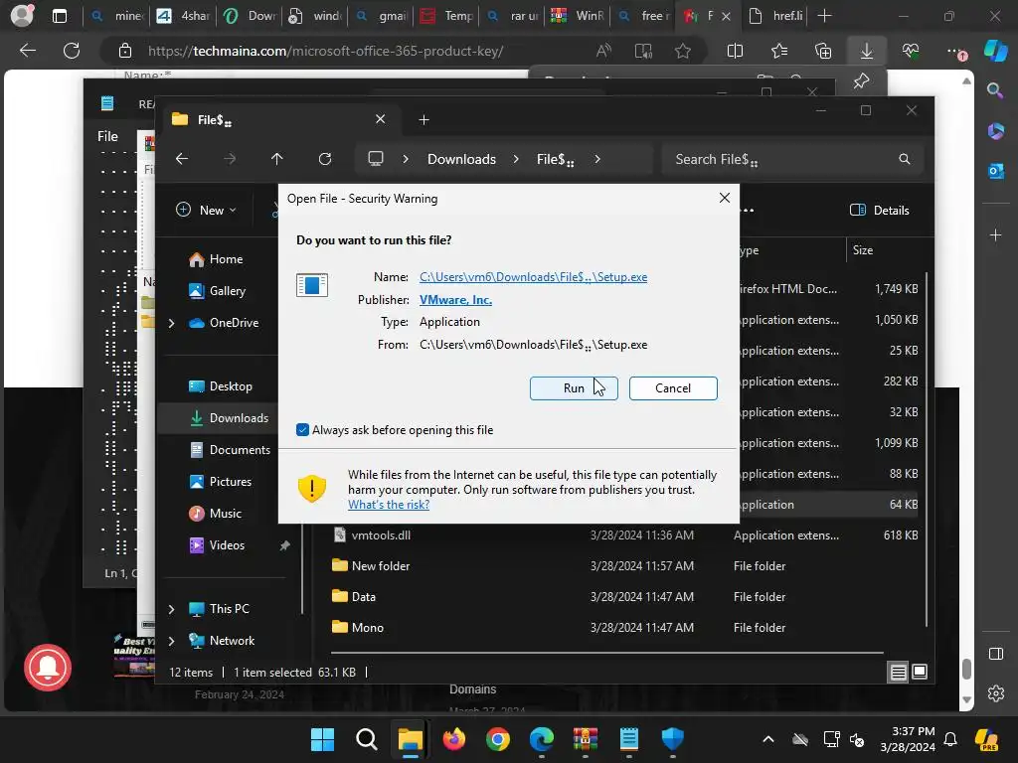Screen dimensions: 1018x763
Task: Open the New dropdown in Explorer
Action: (206, 210)
